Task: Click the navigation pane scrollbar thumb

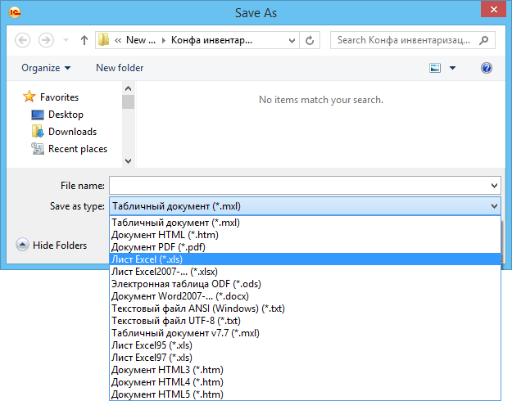Action: [x=128, y=101]
